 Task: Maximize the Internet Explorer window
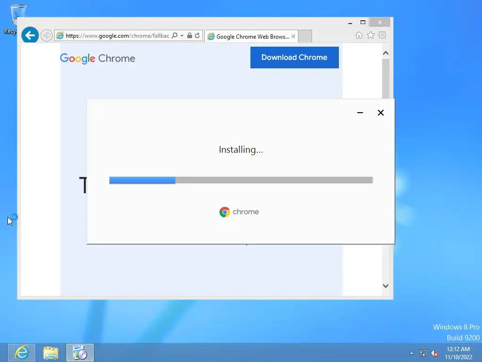point(363,23)
